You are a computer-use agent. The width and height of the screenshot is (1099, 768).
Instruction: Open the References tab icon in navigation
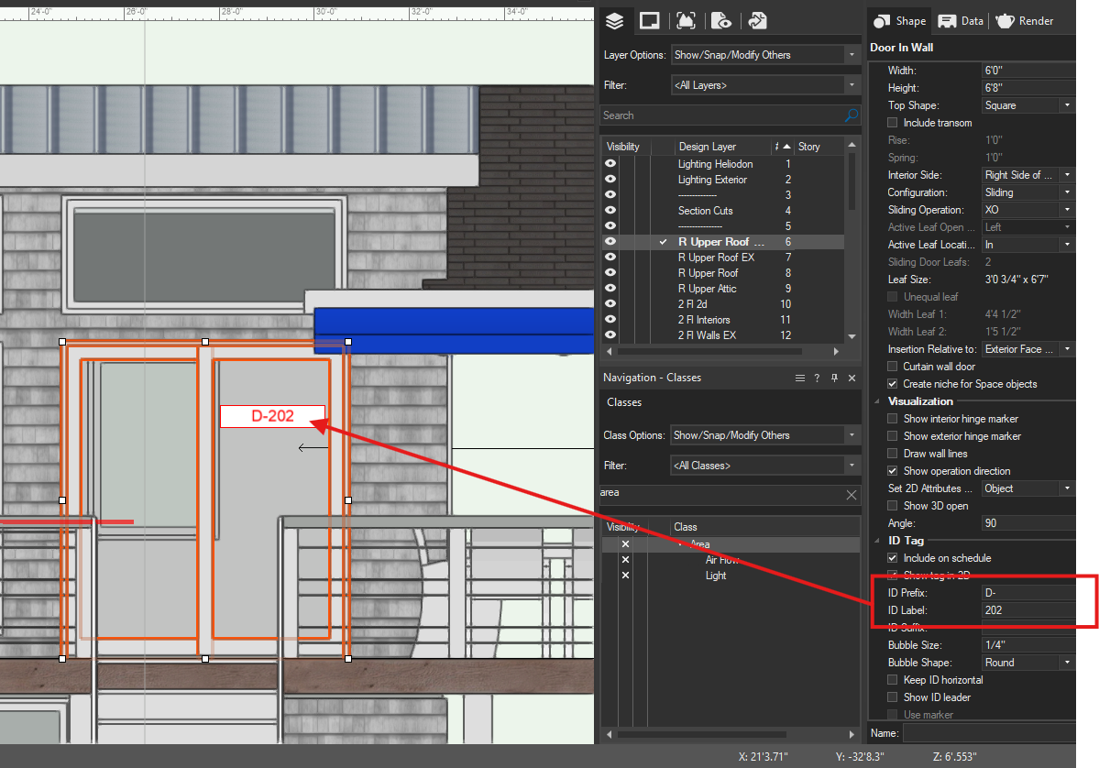click(757, 21)
